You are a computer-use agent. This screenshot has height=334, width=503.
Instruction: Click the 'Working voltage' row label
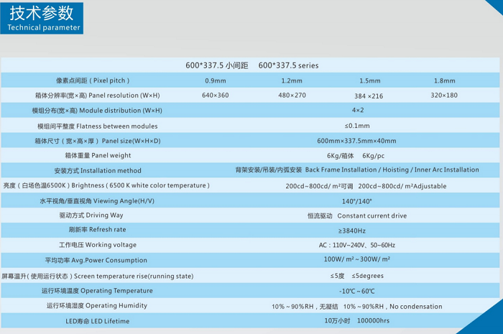(111, 245)
